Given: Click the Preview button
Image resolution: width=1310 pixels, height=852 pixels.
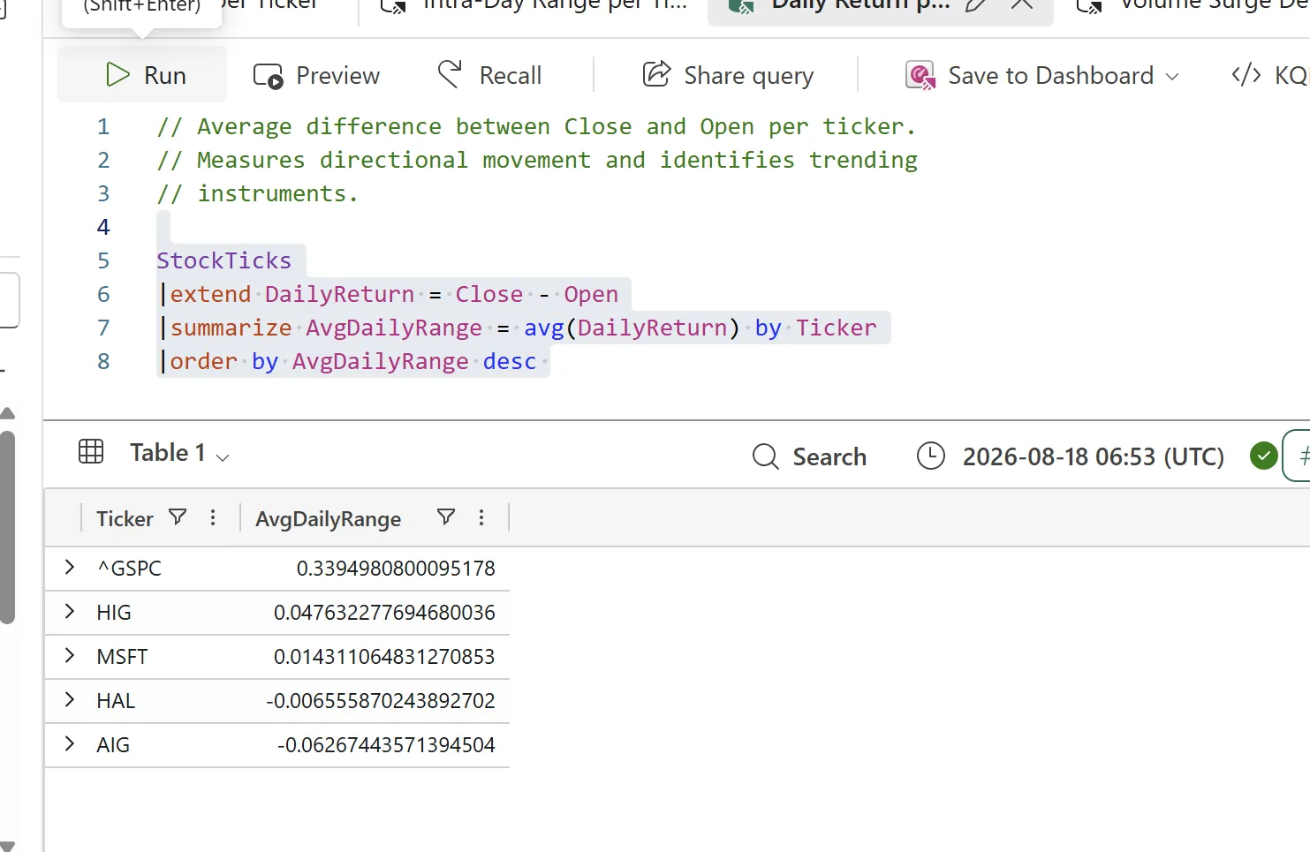Looking at the screenshot, I should click(316, 76).
